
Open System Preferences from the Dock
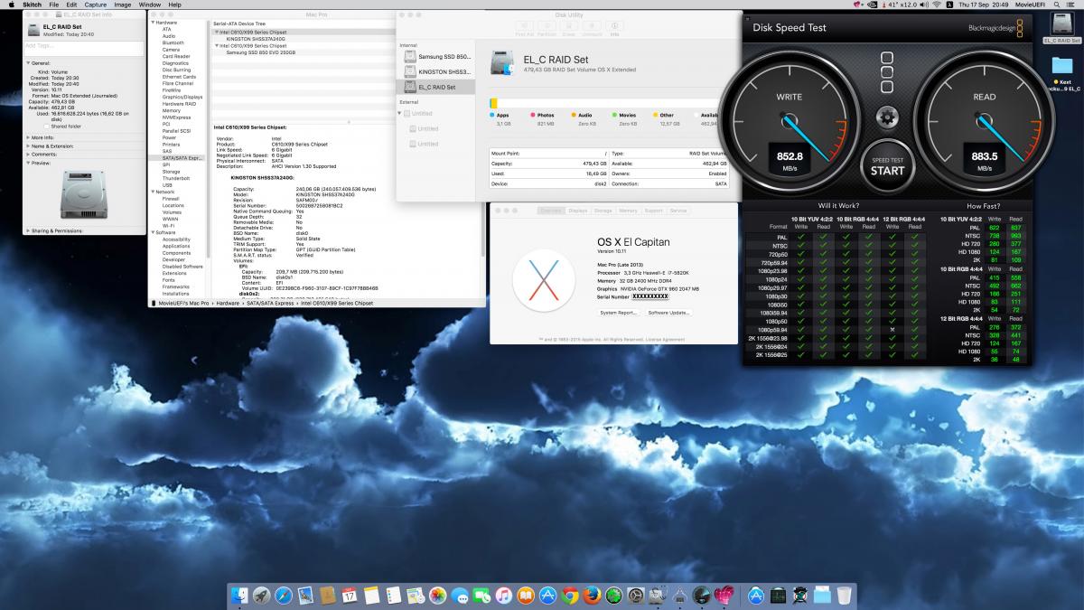636,596
